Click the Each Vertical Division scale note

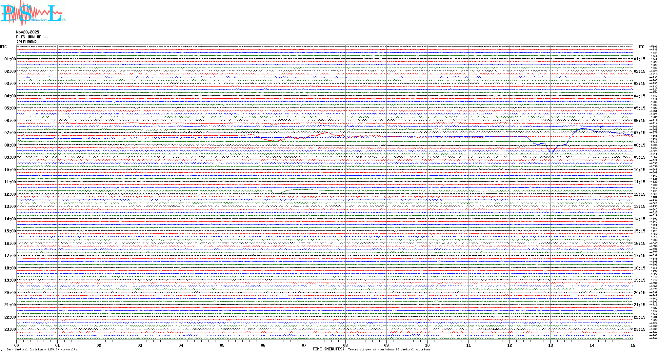coord(42,349)
